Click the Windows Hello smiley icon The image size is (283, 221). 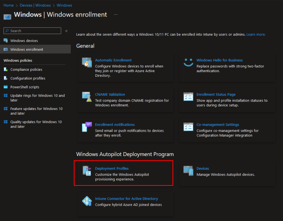(x=188, y=62)
